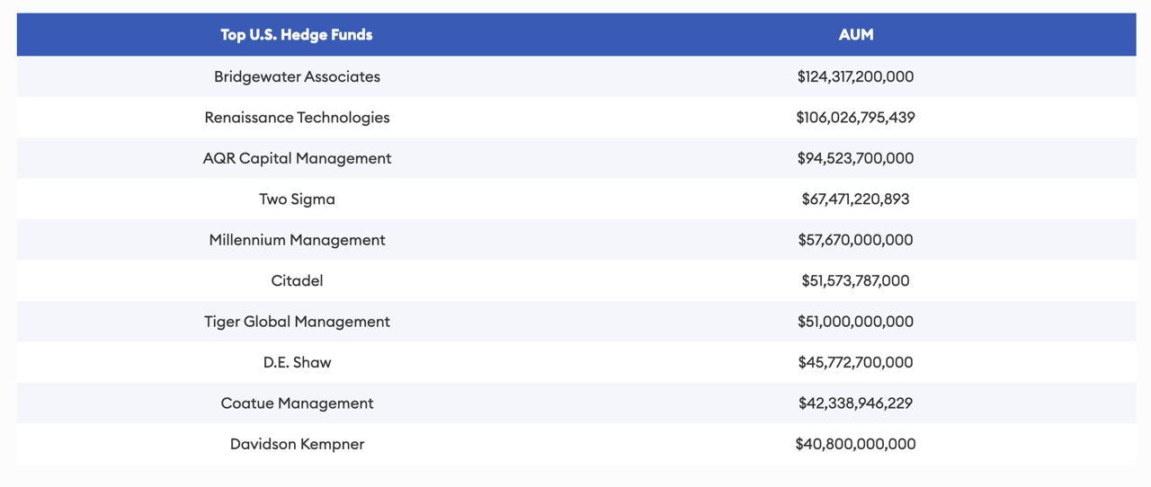Select the $67,471,220,893 value

855,199
